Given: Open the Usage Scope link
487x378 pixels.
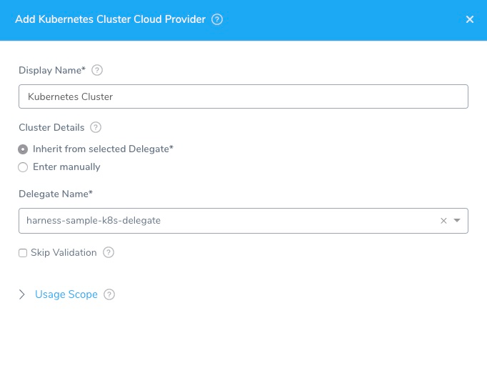Looking at the screenshot, I should [x=66, y=294].
